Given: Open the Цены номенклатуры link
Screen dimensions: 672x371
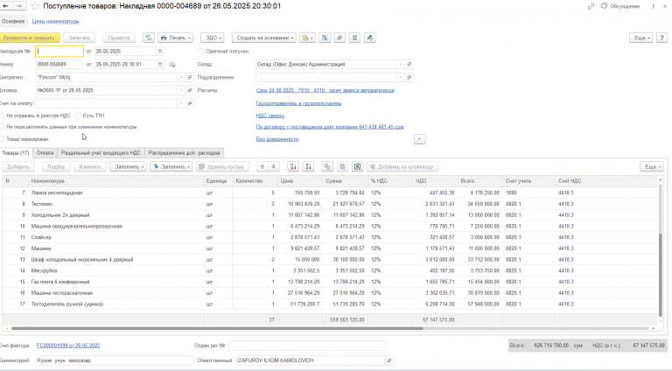Looking at the screenshot, I should click(x=55, y=21).
